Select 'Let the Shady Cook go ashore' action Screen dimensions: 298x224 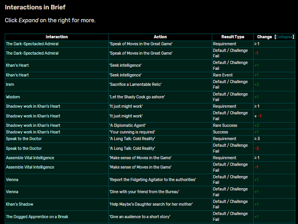coord(137,97)
